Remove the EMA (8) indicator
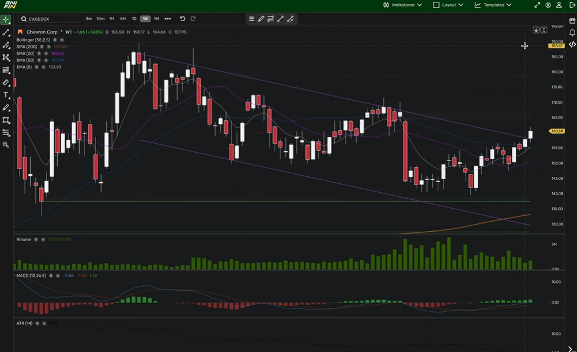Image resolution: width=577 pixels, height=352 pixels. tap(43, 67)
